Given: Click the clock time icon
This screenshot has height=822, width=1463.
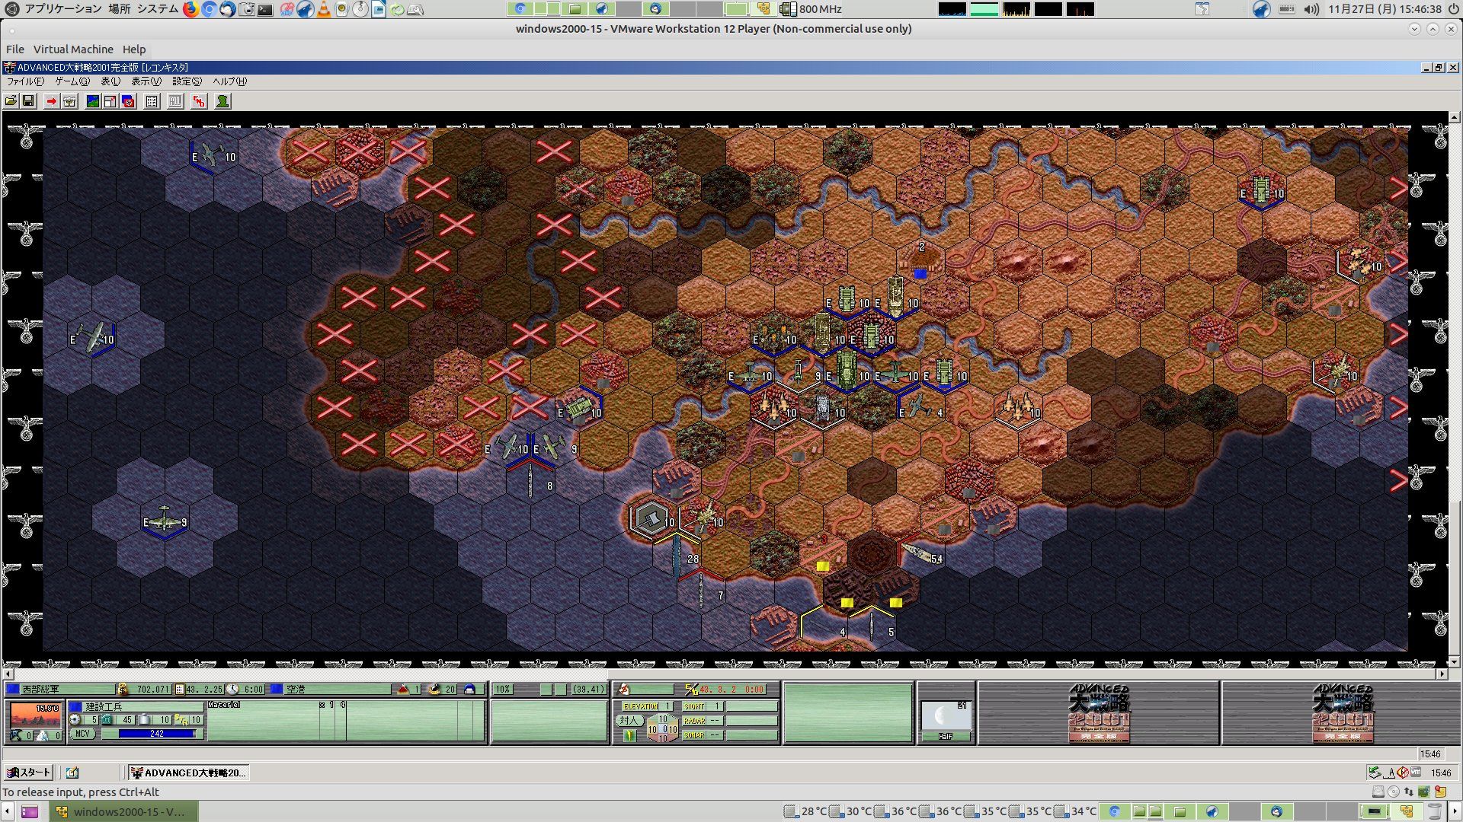Looking at the screenshot, I should pos(233,689).
